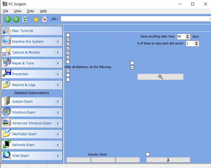Increase the disk sector wipe count

click(x=197, y=42)
